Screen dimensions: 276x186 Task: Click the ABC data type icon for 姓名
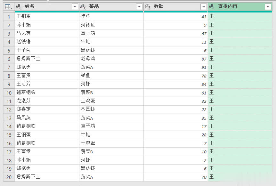(x=19, y=7)
